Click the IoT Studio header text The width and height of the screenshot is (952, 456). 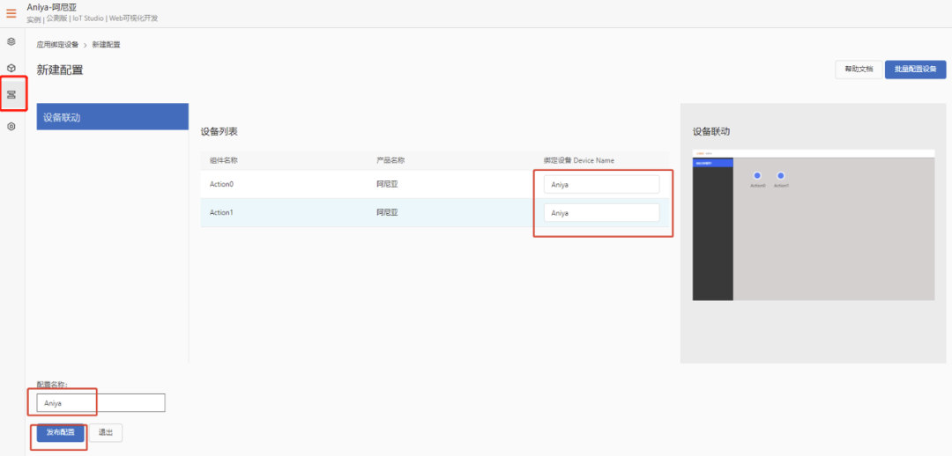point(89,18)
